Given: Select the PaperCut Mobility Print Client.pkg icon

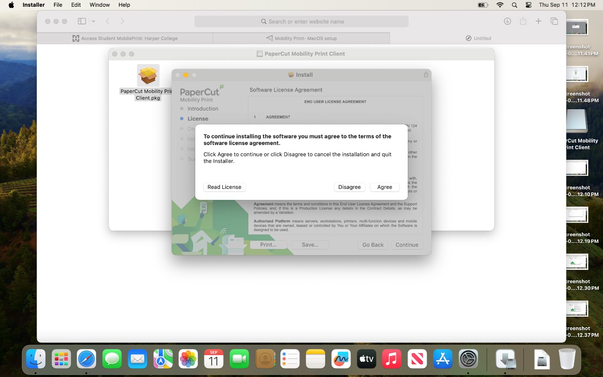Looking at the screenshot, I should [x=148, y=76].
